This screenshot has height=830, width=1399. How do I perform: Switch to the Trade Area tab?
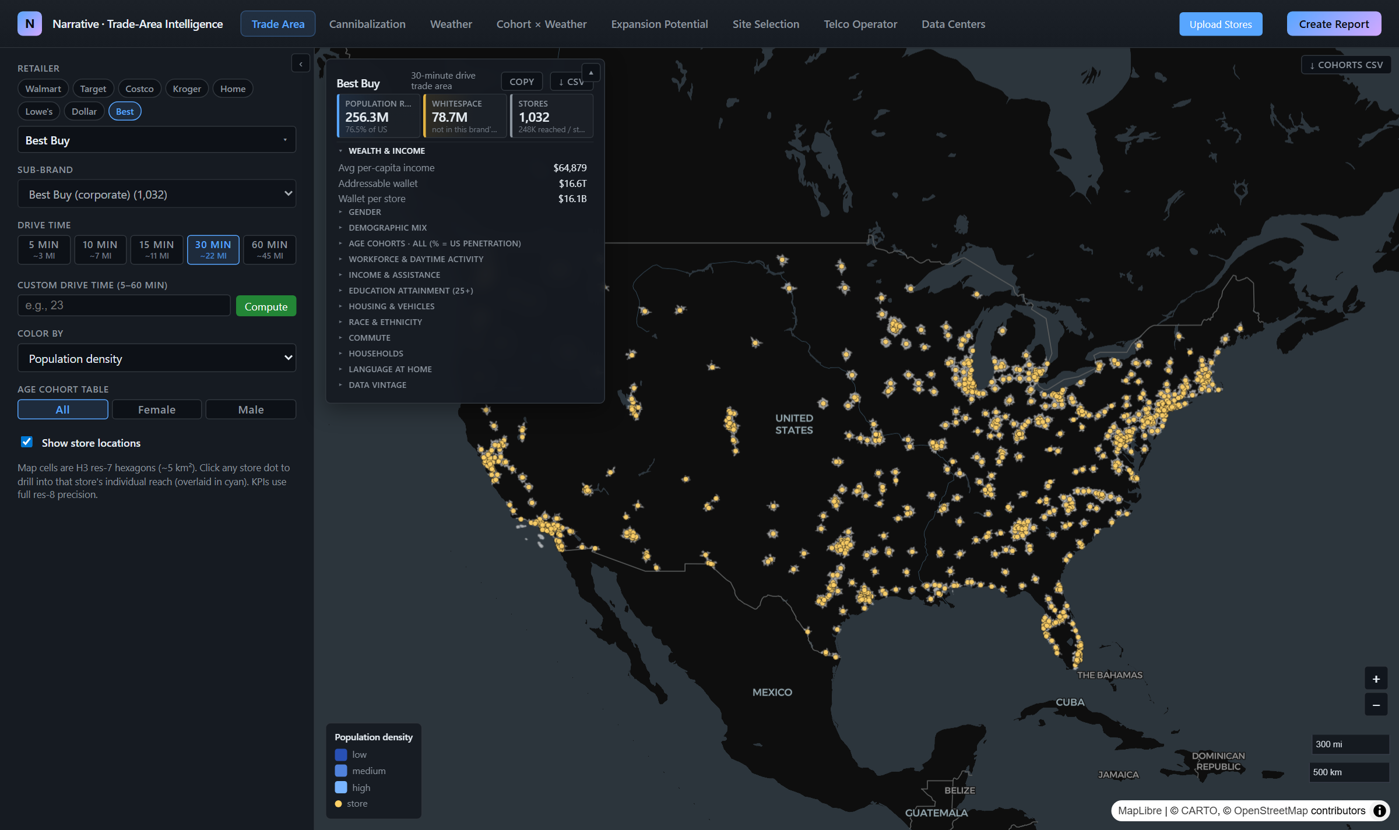click(278, 24)
